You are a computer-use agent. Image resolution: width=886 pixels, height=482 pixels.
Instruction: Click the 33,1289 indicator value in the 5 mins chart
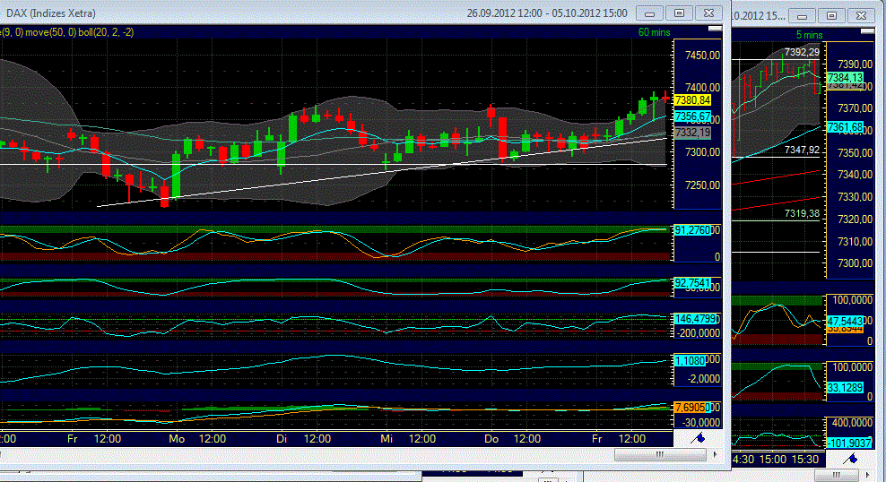845,388
